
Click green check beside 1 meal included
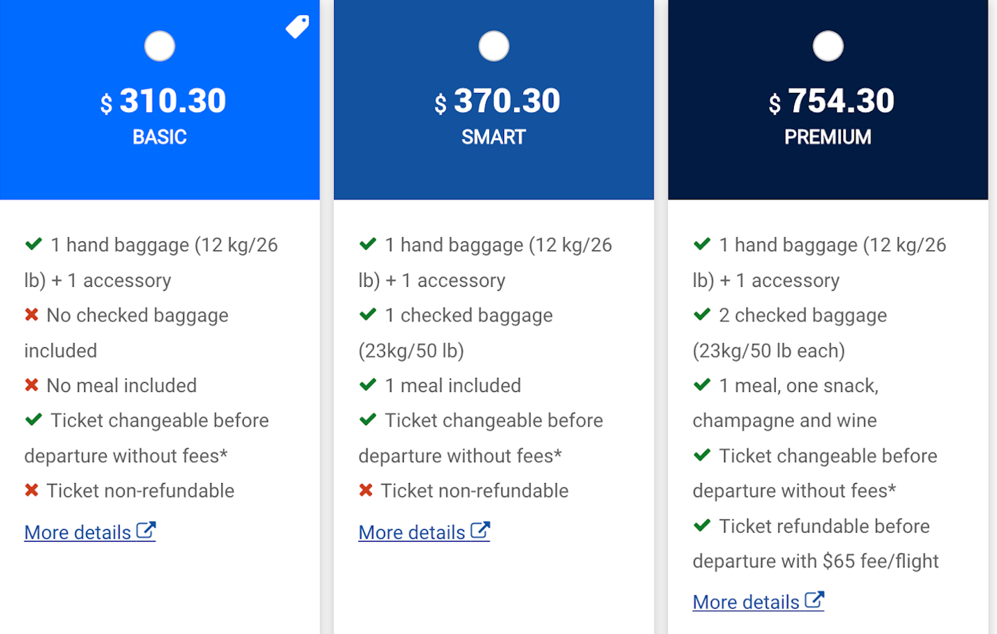click(x=368, y=385)
